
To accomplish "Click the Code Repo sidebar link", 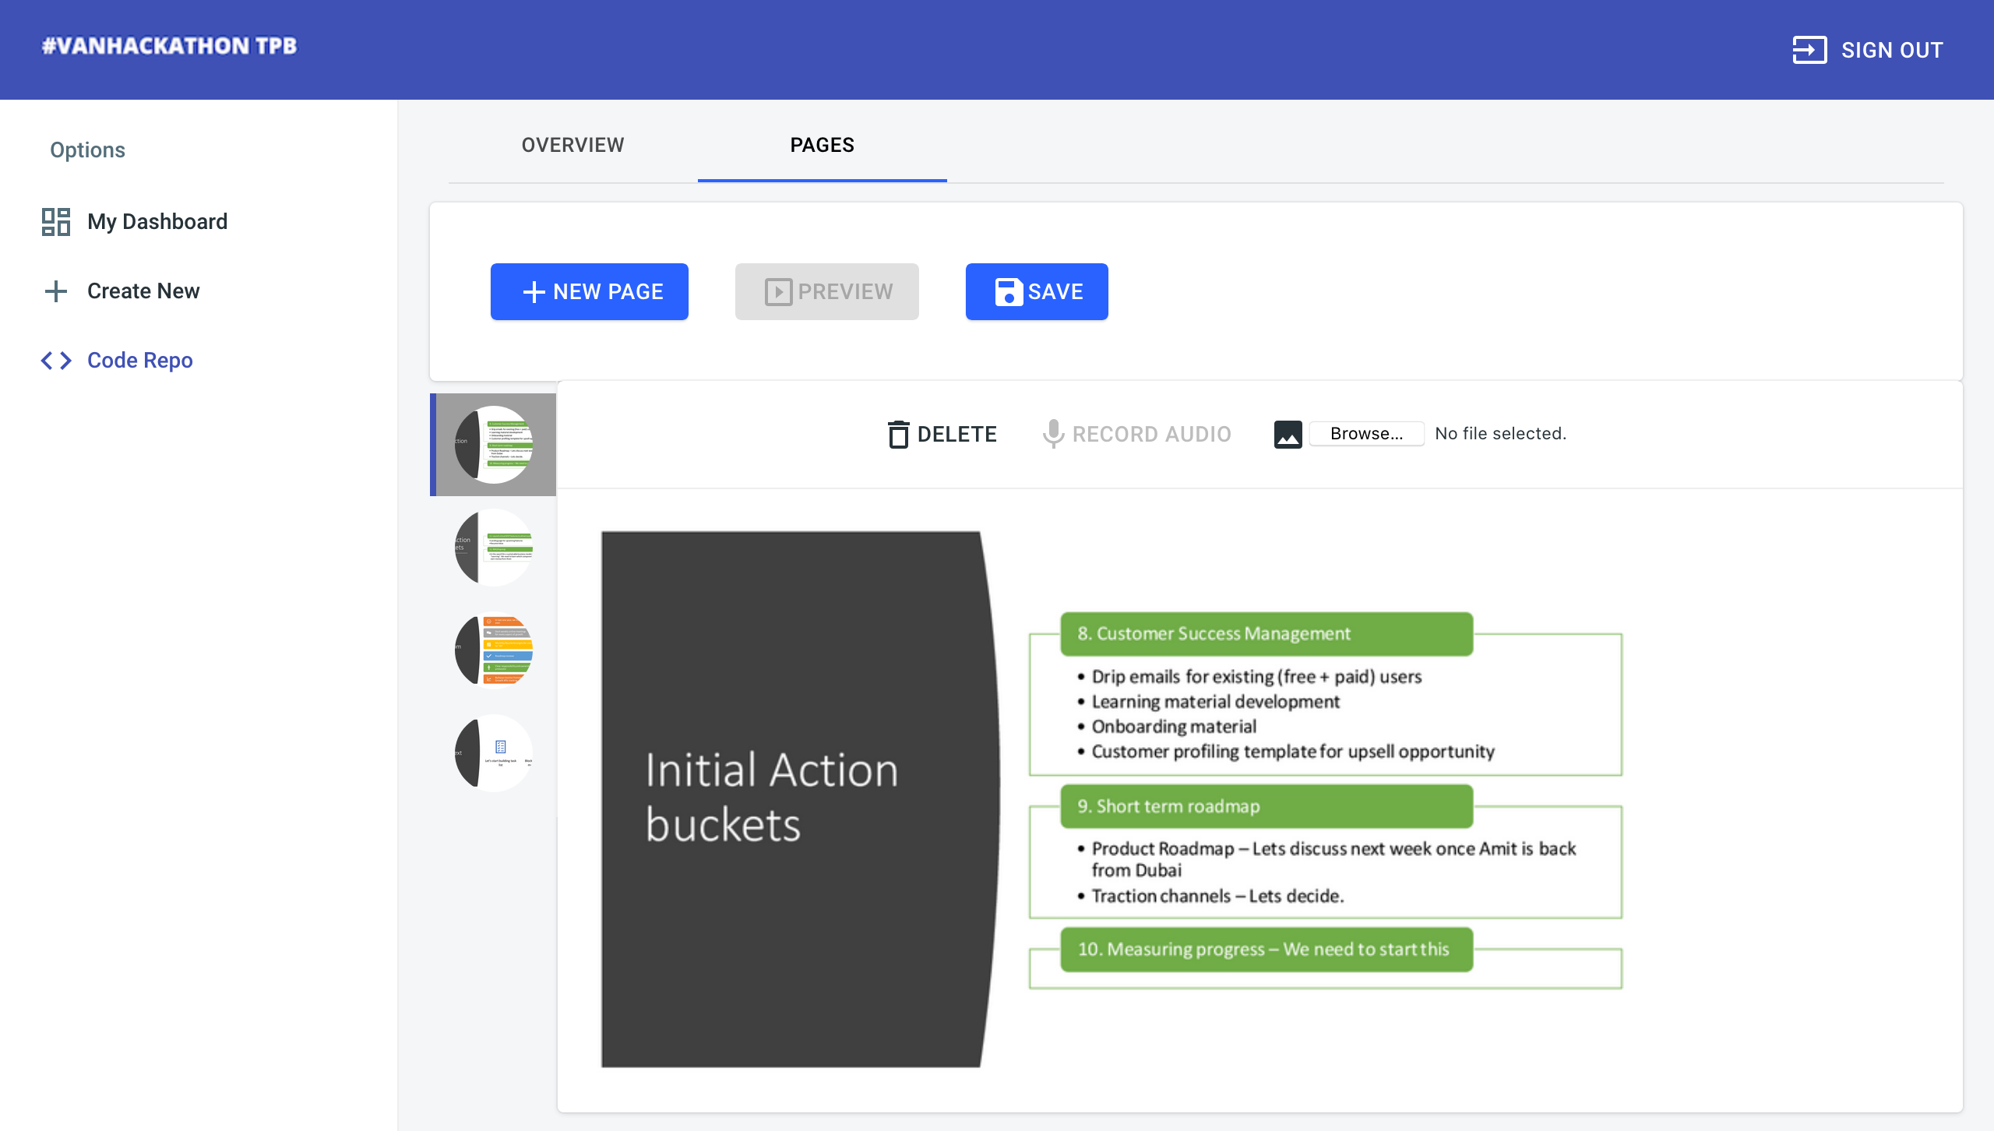I will click(x=139, y=360).
